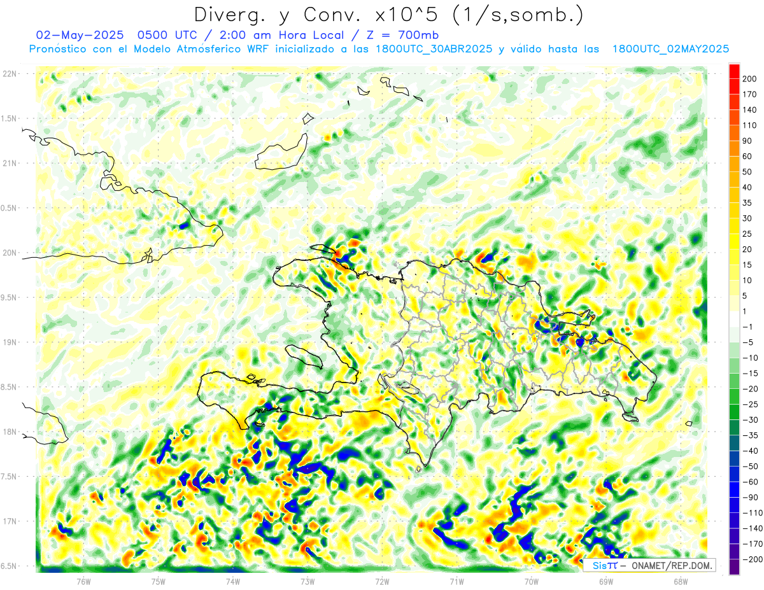764x590 pixels.
Task: Click the colorbar label '-15'
Action: tap(751, 373)
